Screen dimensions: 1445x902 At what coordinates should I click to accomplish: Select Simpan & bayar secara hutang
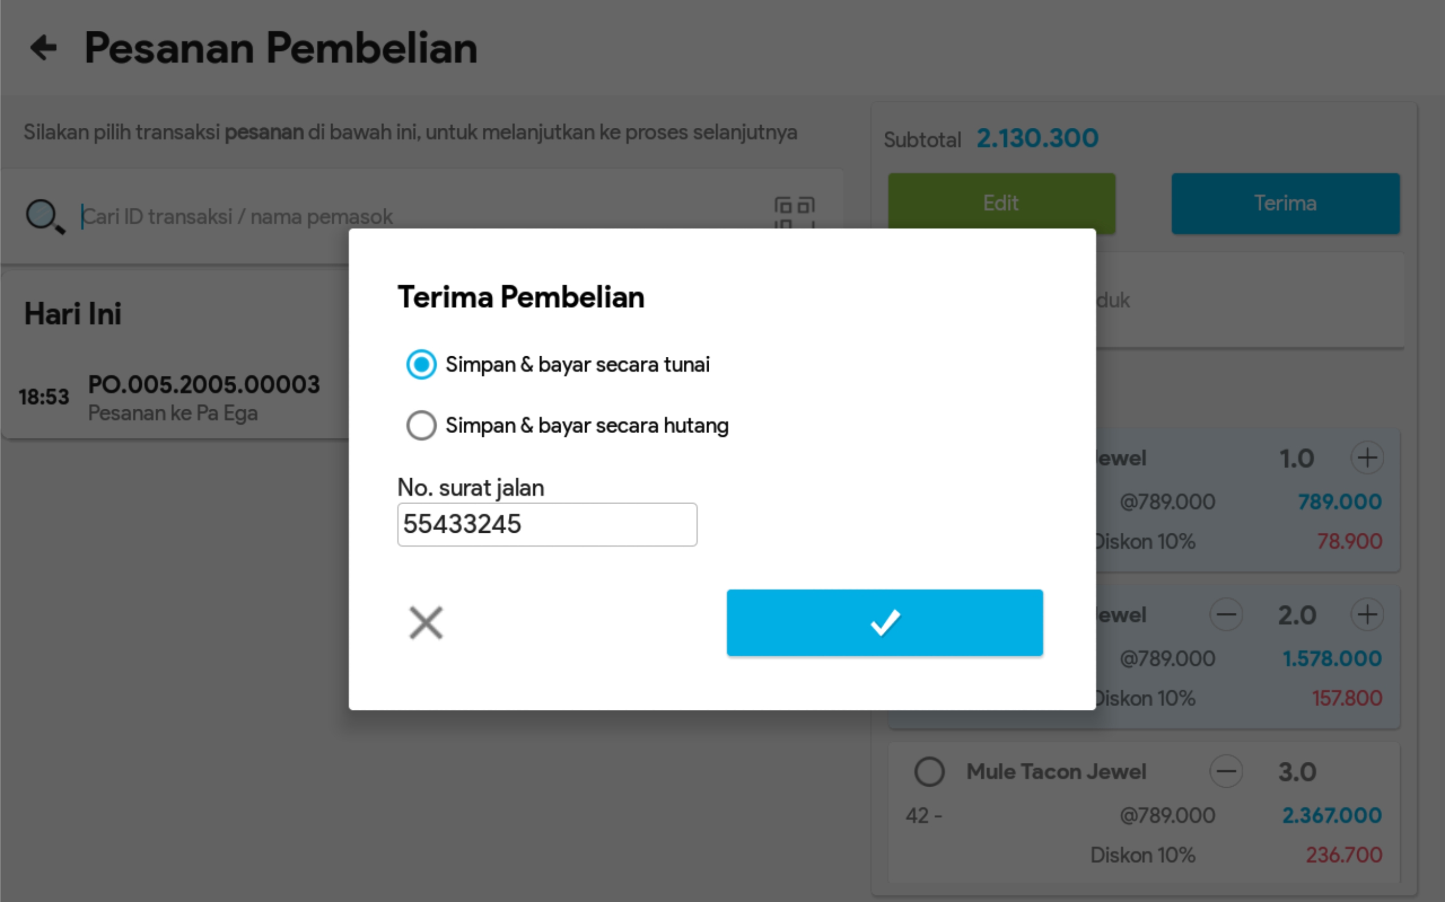point(422,426)
